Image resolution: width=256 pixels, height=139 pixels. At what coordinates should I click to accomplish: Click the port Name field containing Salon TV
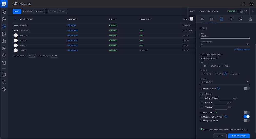(225, 36)
